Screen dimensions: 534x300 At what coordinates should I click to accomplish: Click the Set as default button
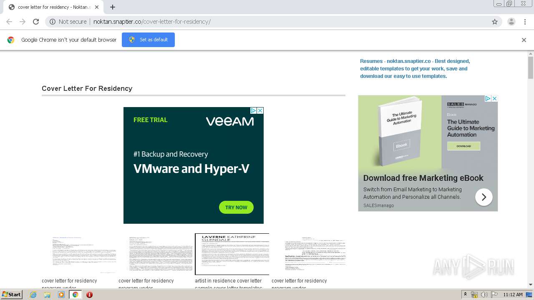(148, 40)
